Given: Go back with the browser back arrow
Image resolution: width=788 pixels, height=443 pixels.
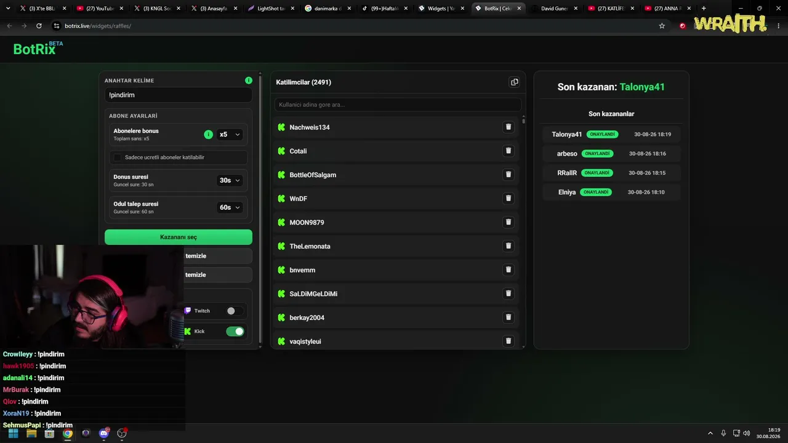Looking at the screenshot, I should (9, 26).
